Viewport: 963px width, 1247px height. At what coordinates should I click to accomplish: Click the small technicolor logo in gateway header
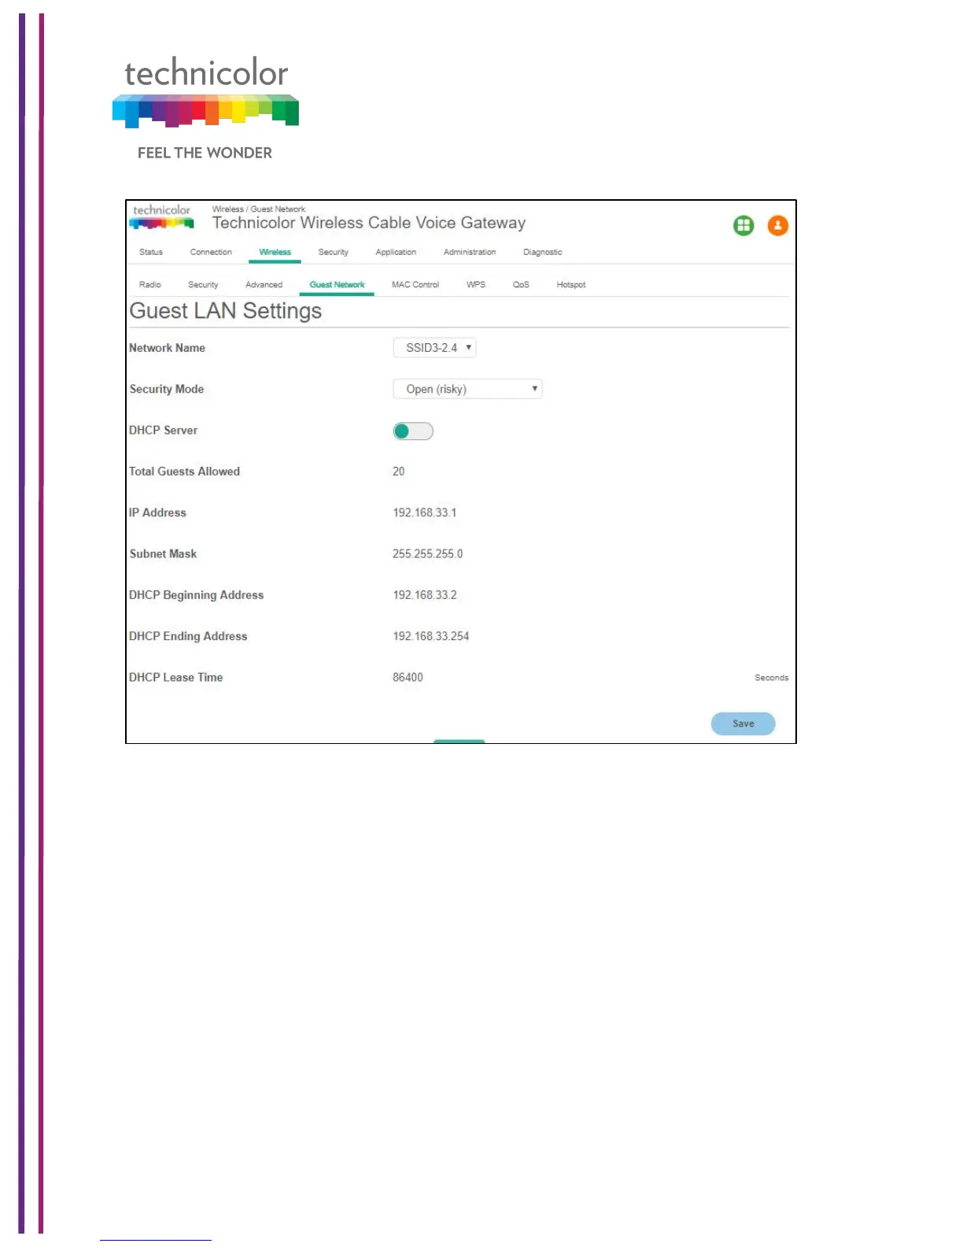coord(162,216)
